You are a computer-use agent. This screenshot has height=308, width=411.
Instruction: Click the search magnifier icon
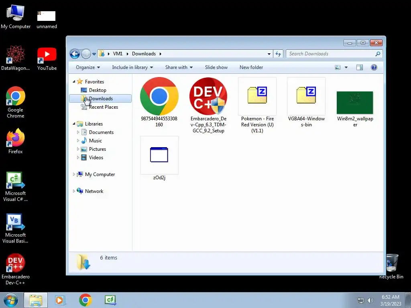click(378, 54)
